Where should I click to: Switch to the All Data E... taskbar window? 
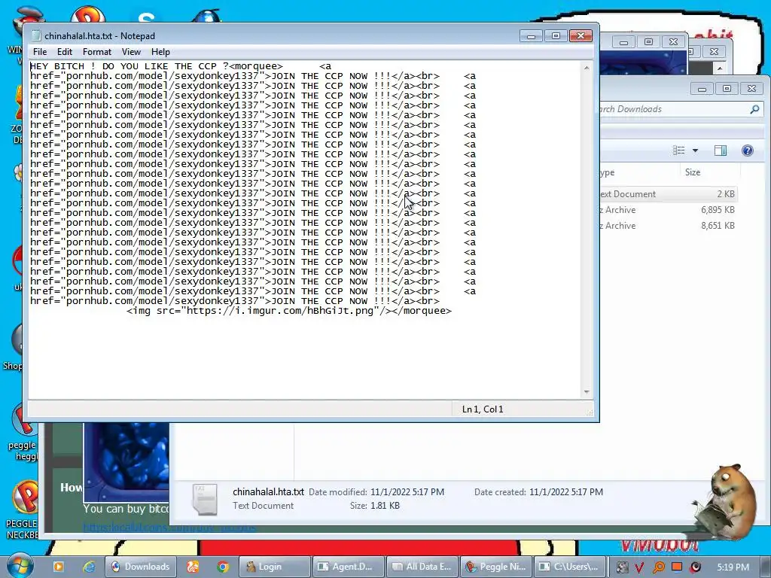pos(422,567)
